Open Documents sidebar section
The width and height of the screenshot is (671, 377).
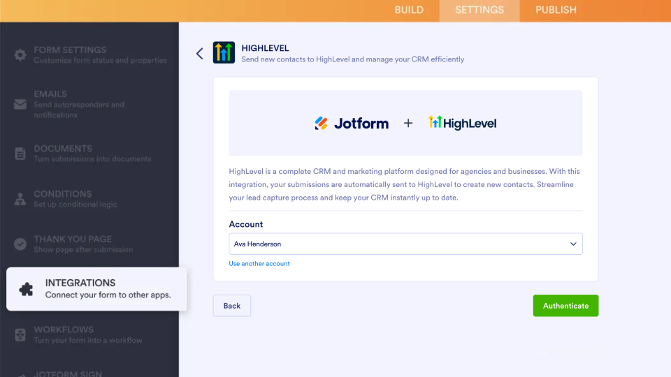[89, 154]
